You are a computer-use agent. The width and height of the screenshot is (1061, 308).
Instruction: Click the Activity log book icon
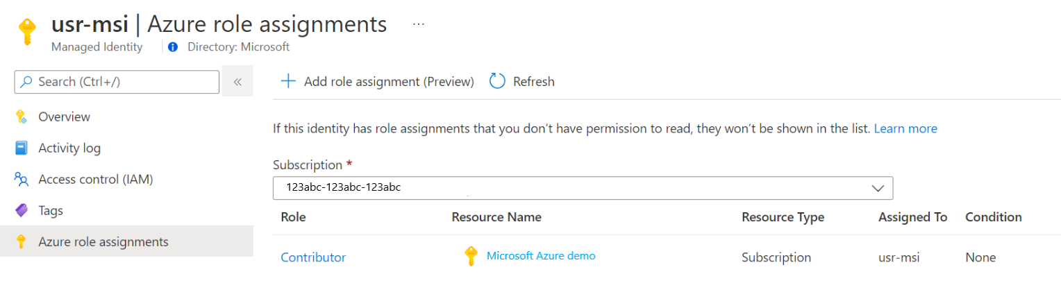pyautogui.click(x=21, y=148)
